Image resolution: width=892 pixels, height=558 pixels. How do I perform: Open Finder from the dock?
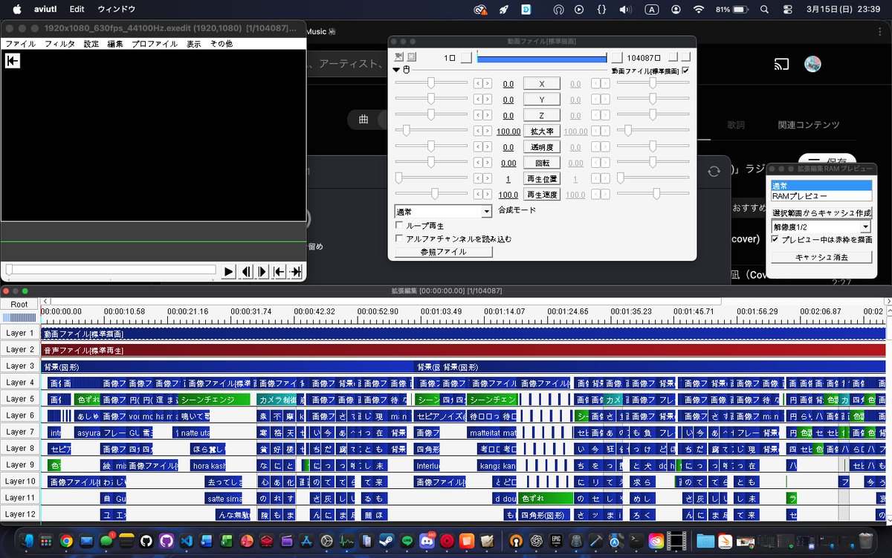pyautogui.click(x=26, y=541)
